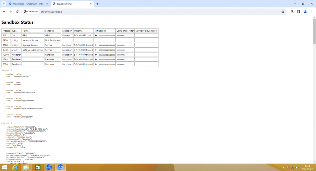The image size is (316, 171).
Task: Click the Lockdown column header
Action: pos(67,31)
